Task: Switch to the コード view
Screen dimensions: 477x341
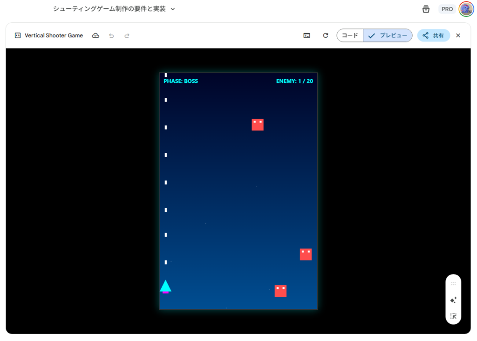Action: pyautogui.click(x=350, y=35)
